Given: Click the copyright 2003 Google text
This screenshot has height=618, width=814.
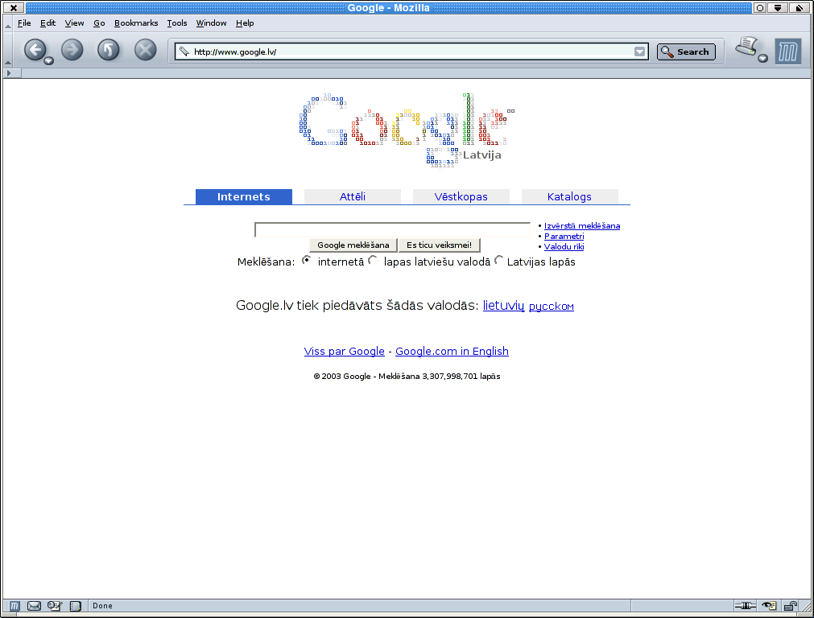Looking at the screenshot, I should point(407,377).
